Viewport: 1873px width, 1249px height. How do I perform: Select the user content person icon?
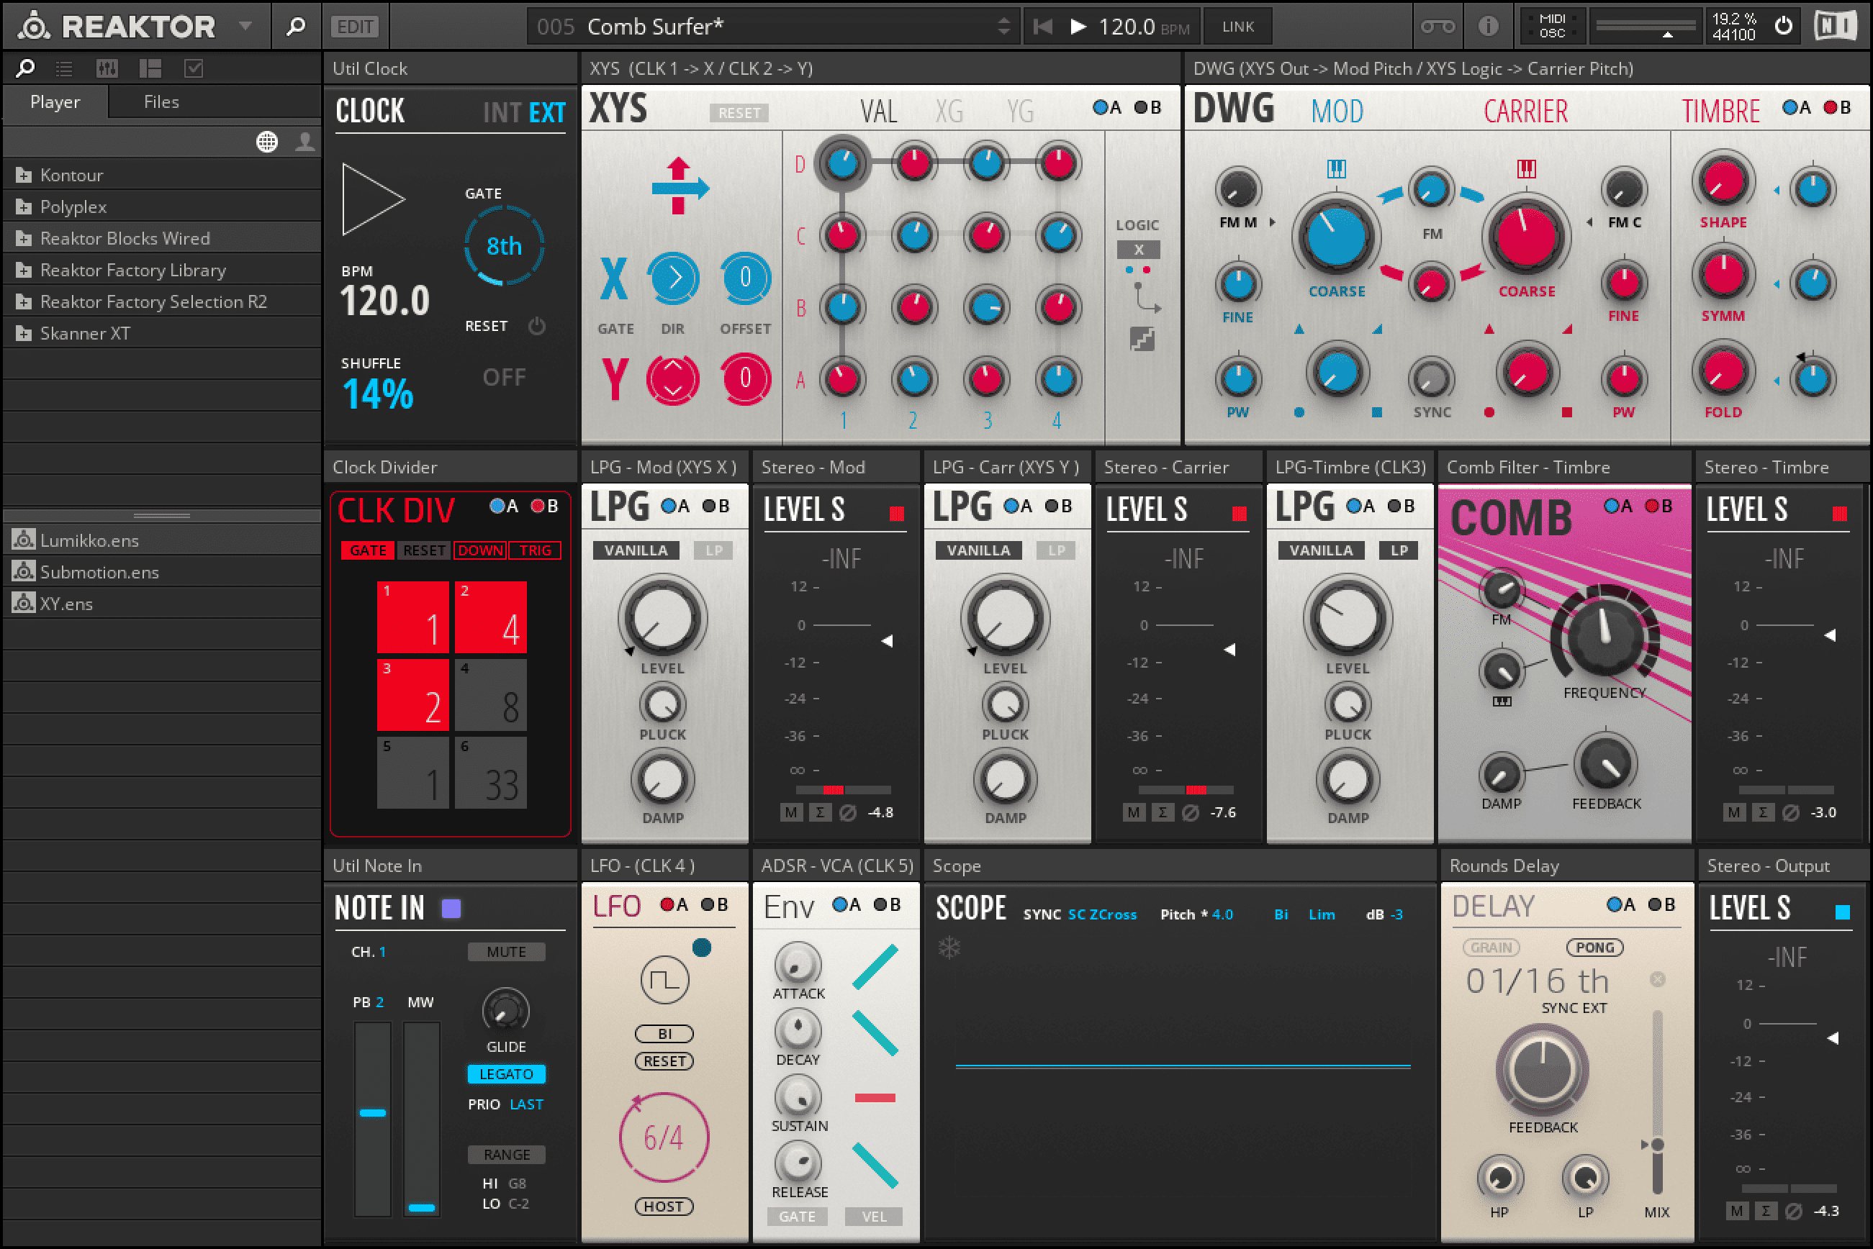pos(304,142)
